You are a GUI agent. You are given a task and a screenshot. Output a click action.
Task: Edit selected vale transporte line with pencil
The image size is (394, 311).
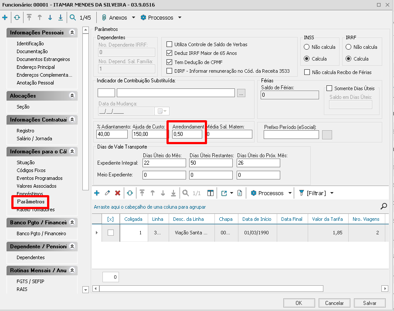tap(107, 193)
